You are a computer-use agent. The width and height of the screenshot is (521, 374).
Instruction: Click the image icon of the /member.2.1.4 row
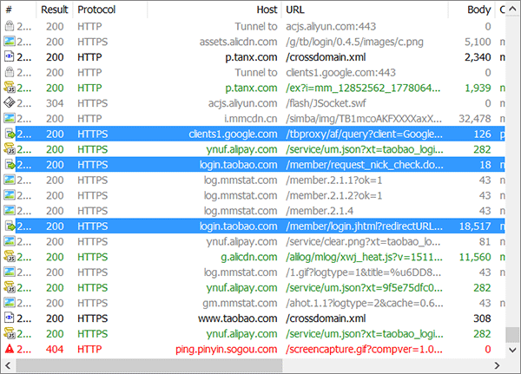(x=10, y=211)
